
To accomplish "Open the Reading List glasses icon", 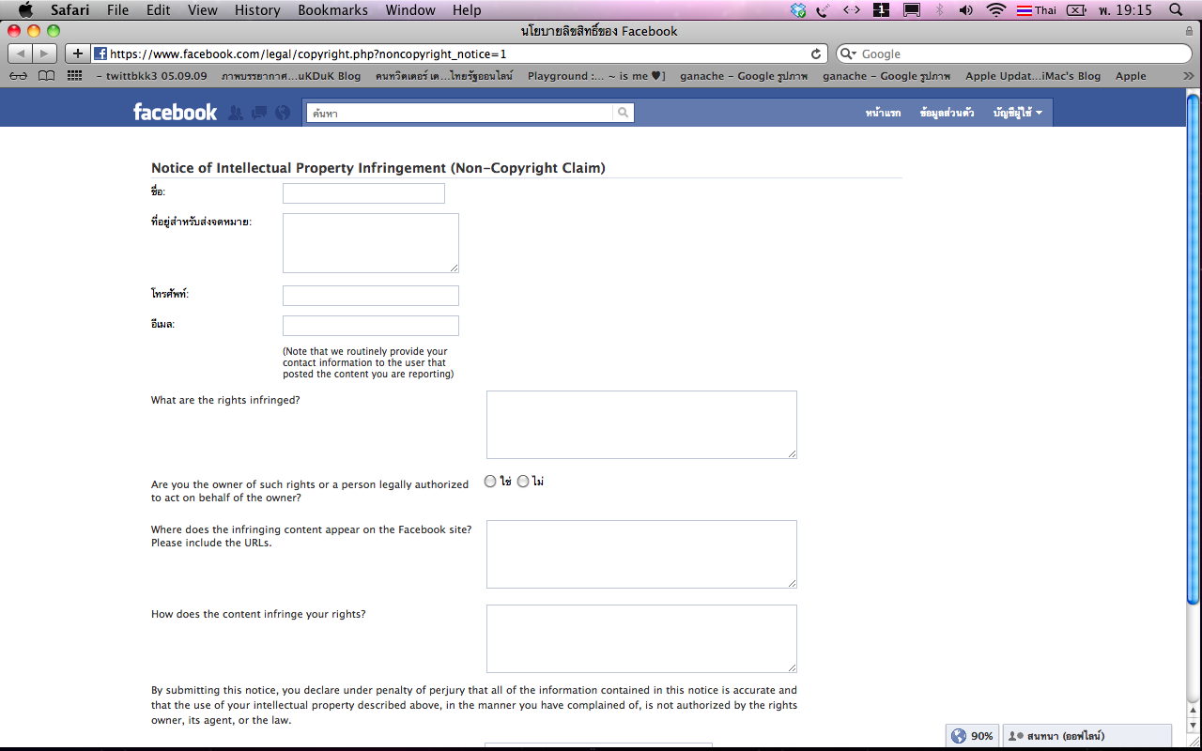I will [x=18, y=76].
